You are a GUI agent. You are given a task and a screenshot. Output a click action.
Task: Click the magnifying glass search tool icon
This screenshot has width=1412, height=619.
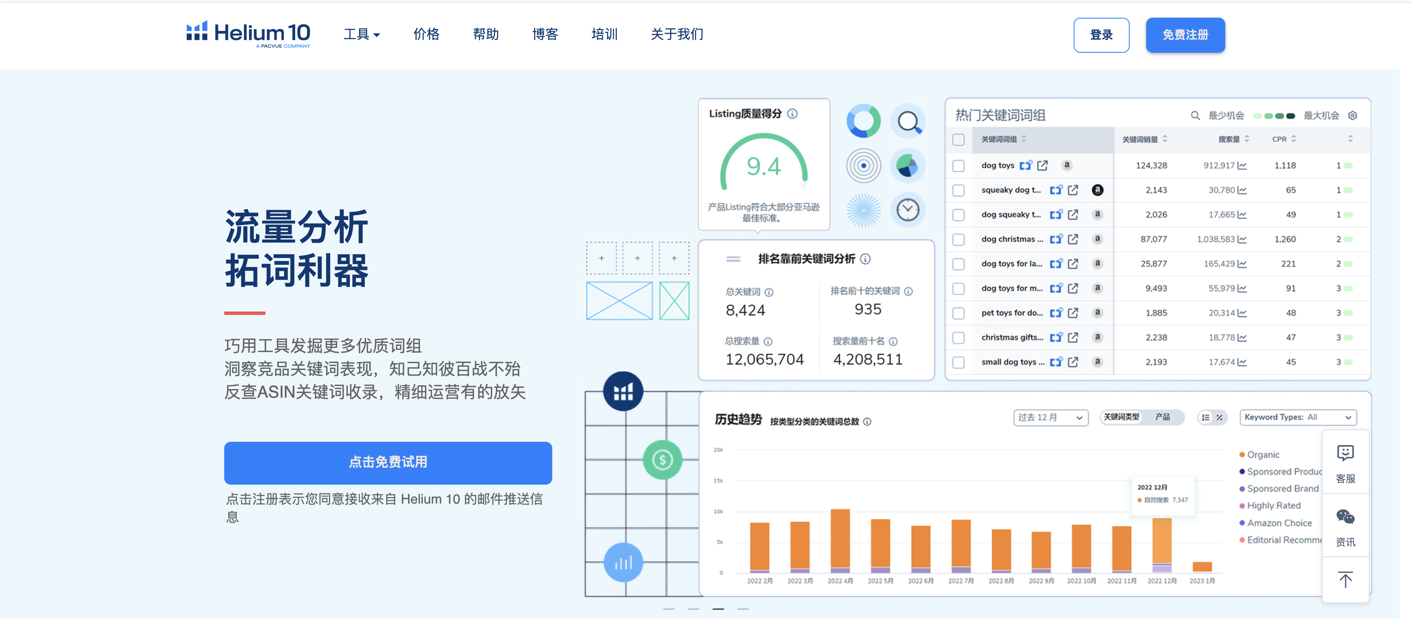tap(908, 121)
